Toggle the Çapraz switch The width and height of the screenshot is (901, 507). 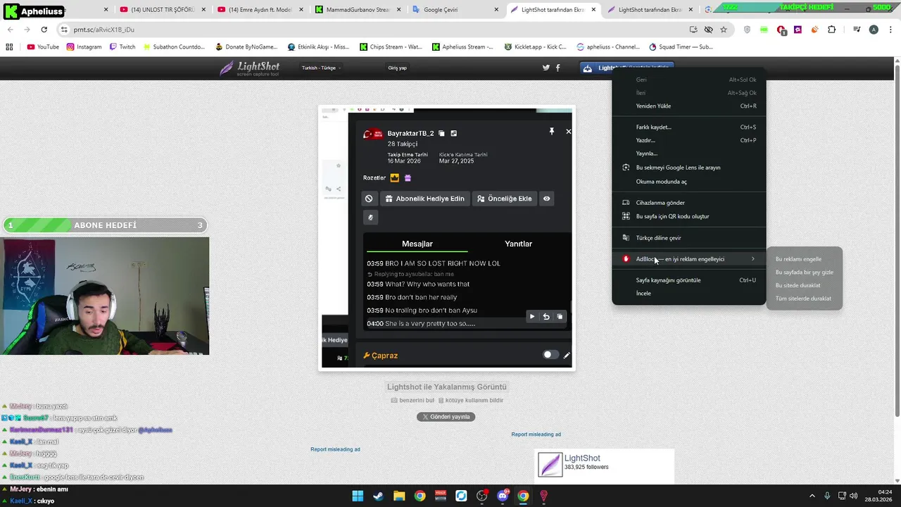tap(550, 355)
